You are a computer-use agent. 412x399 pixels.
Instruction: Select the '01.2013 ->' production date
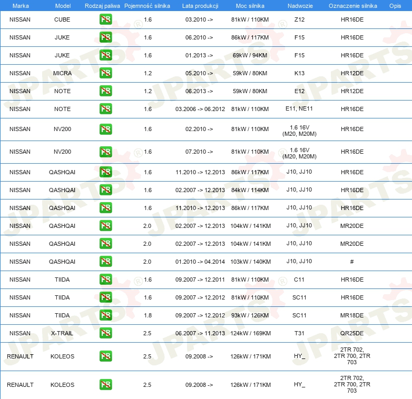pyautogui.click(x=199, y=55)
